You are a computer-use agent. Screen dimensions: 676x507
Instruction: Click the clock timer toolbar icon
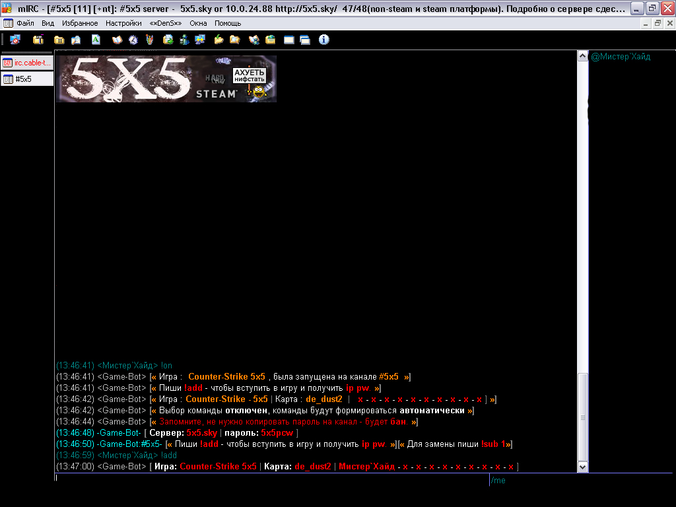133,40
